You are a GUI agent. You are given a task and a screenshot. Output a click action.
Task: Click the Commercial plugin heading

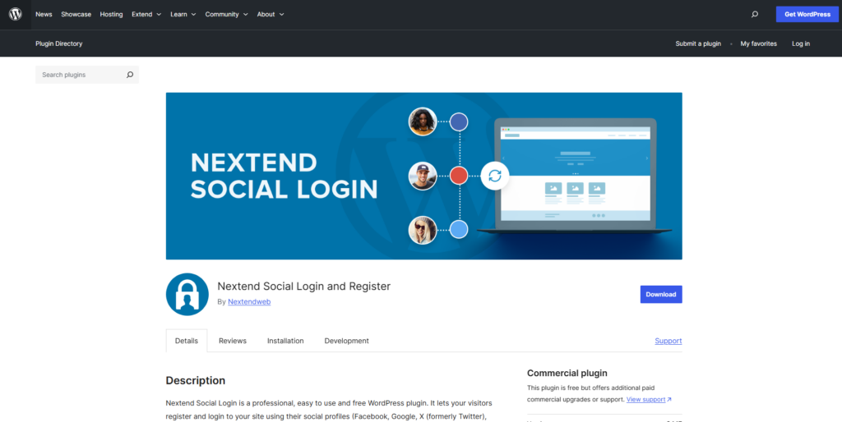point(567,374)
